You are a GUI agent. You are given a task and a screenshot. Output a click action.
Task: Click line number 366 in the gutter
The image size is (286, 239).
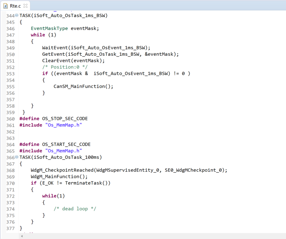click(x=10, y=158)
